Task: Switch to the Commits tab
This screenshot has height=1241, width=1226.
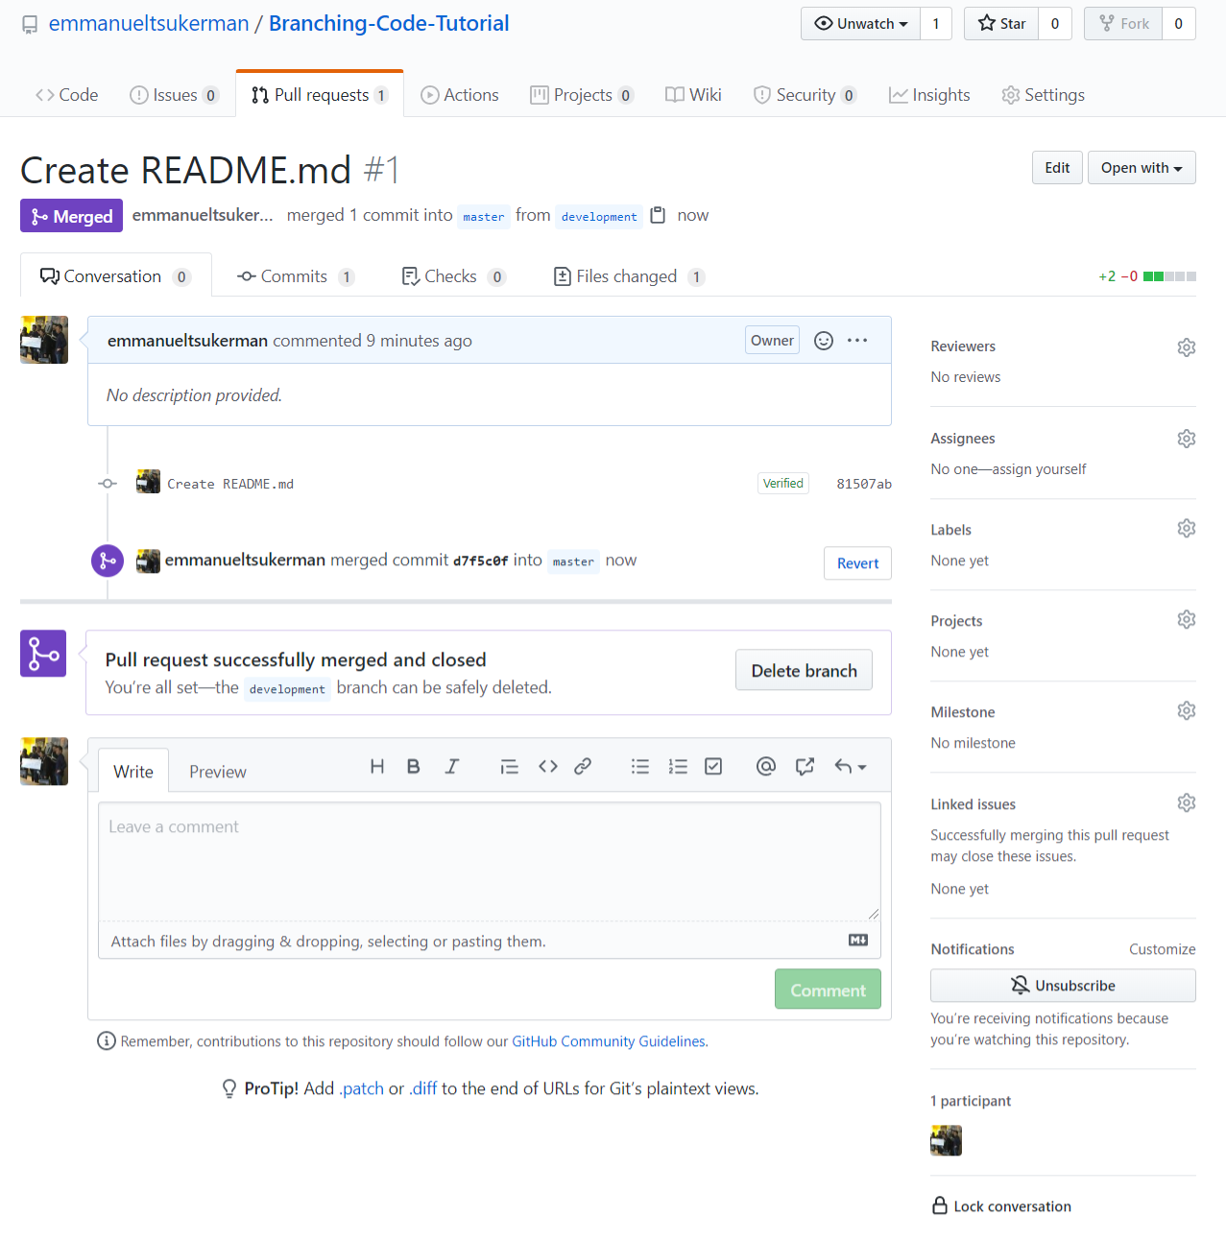Action: [296, 276]
